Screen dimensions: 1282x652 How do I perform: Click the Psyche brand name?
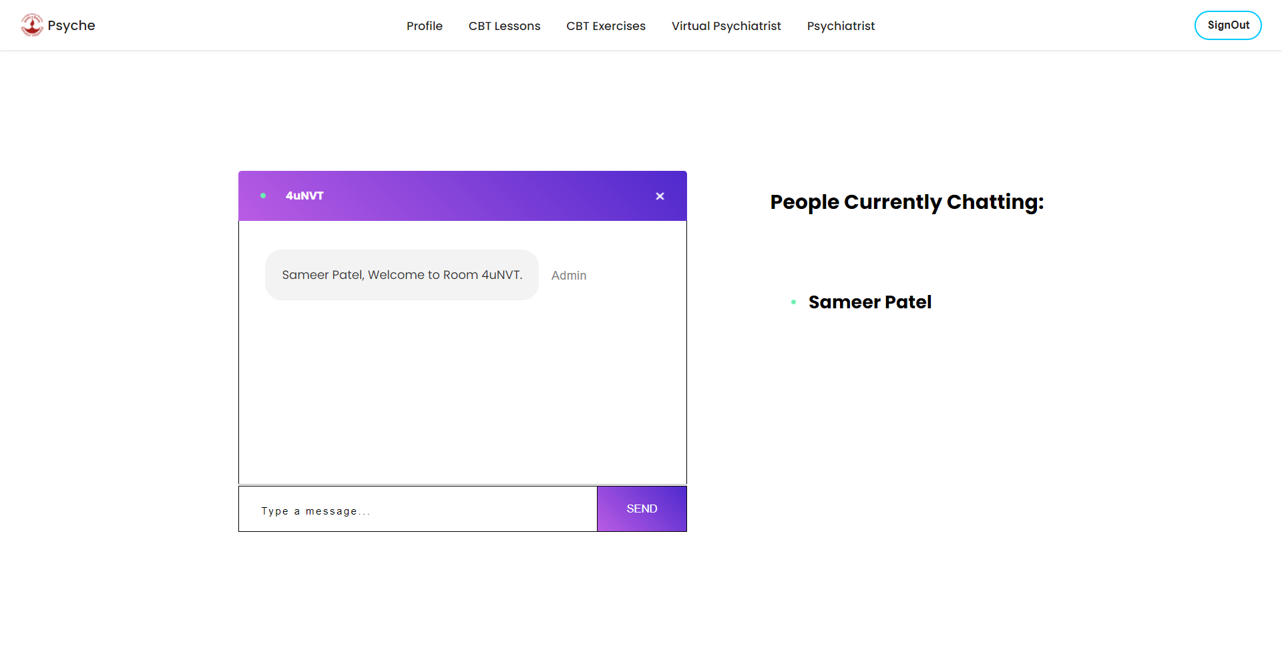coord(71,25)
